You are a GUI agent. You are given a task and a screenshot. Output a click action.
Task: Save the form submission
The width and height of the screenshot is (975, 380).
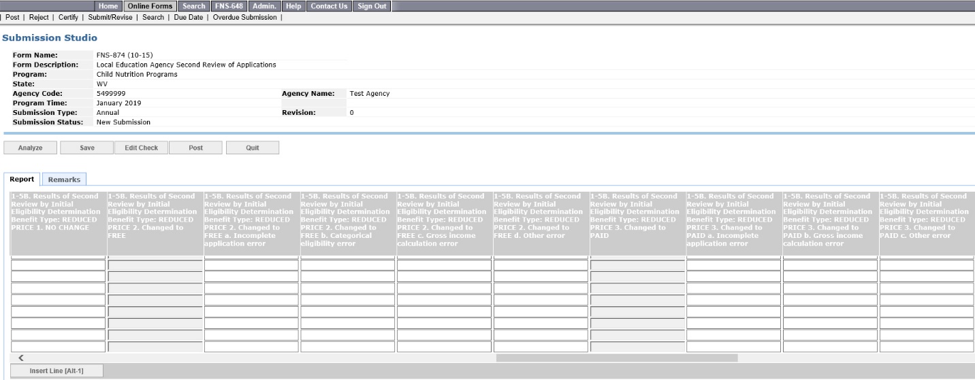click(x=86, y=148)
